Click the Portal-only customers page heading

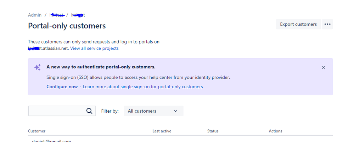click(67, 26)
